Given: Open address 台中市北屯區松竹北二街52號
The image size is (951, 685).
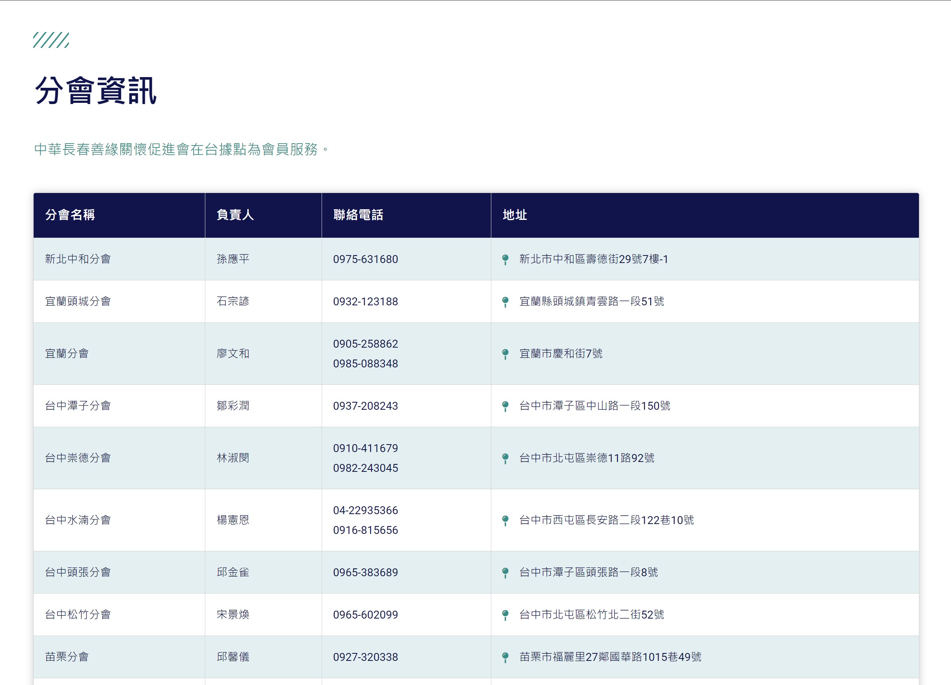Looking at the screenshot, I should (x=592, y=615).
